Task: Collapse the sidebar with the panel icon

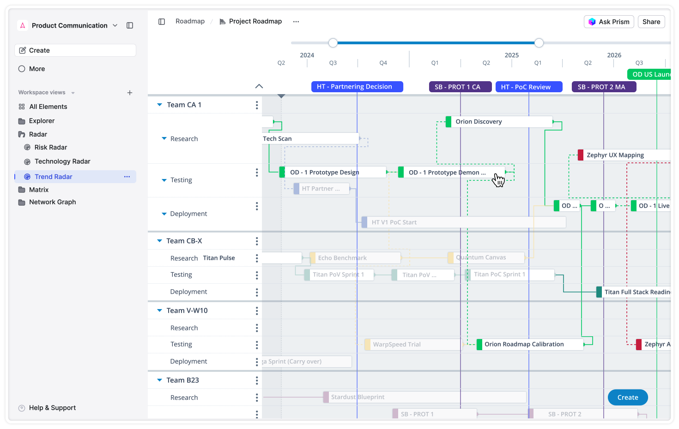Action: (x=130, y=25)
